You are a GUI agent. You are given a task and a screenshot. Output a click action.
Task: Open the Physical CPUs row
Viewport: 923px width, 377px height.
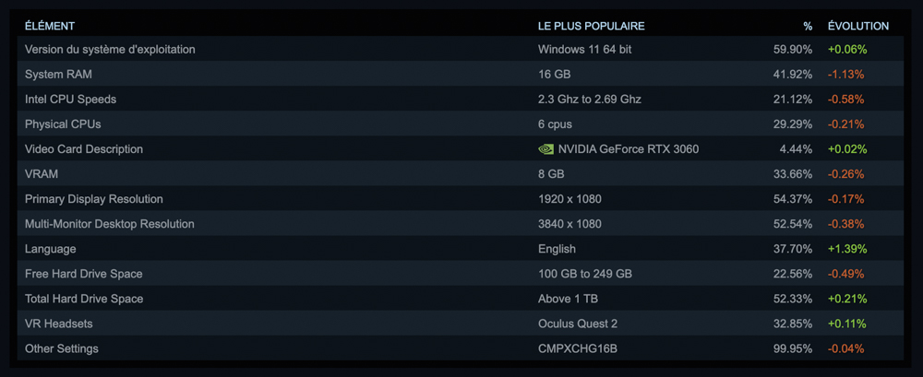[461, 124]
